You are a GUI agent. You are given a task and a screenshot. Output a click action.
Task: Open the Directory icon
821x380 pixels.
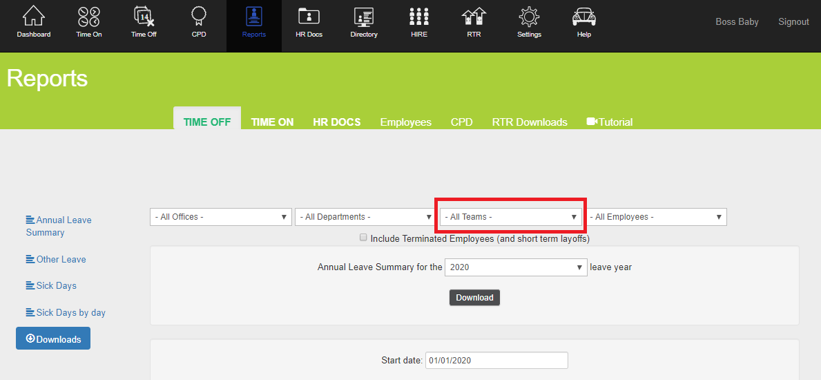click(363, 17)
